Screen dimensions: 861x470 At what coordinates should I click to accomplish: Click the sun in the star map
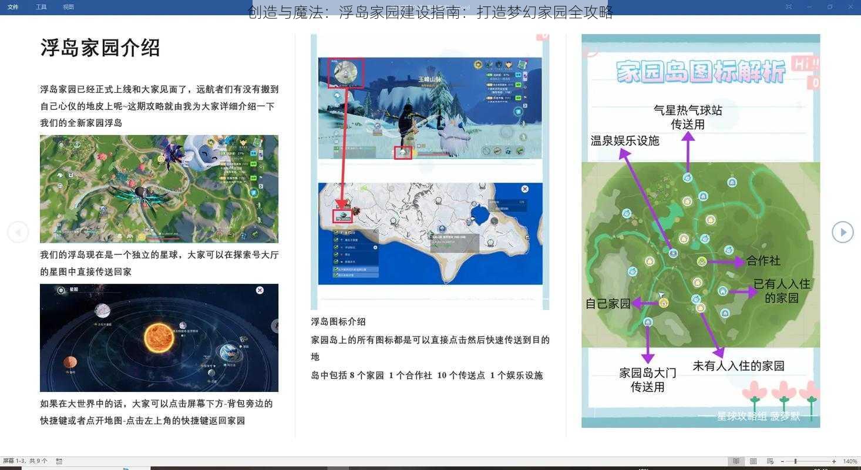(159, 338)
